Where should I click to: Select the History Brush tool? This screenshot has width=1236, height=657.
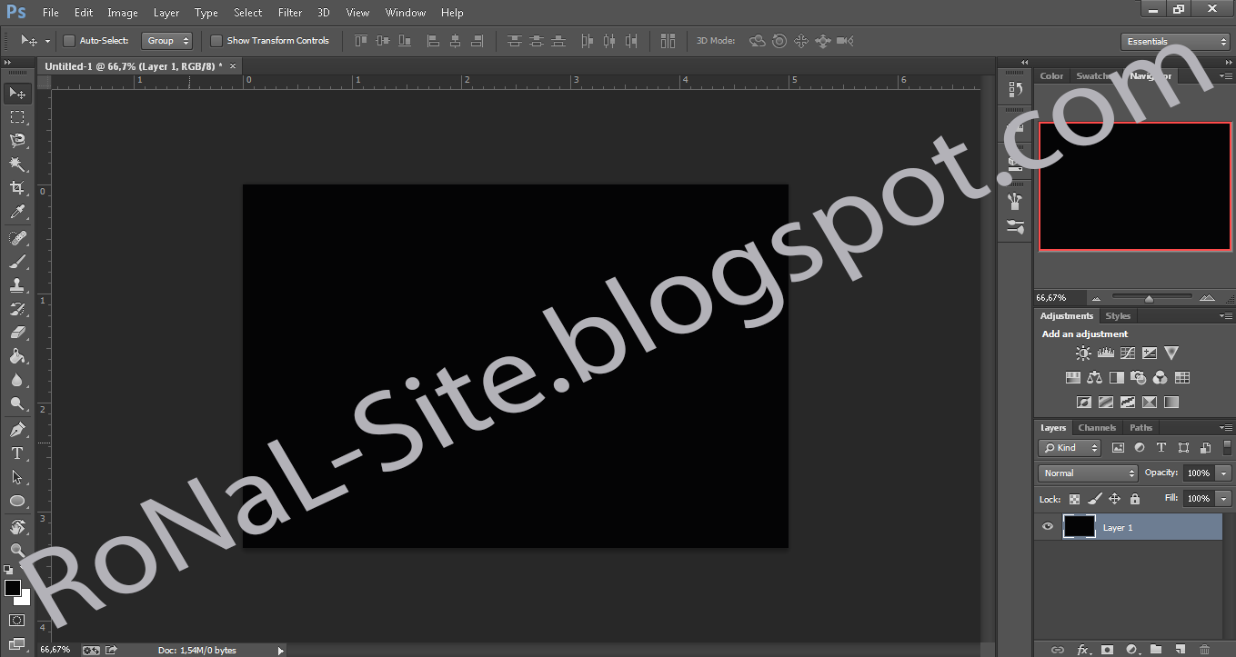(17, 309)
